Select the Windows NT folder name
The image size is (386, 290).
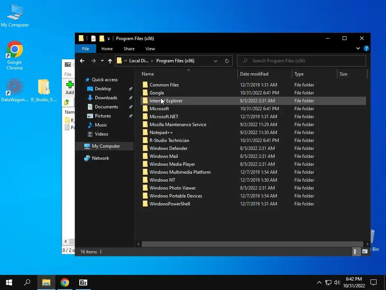(162, 180)
